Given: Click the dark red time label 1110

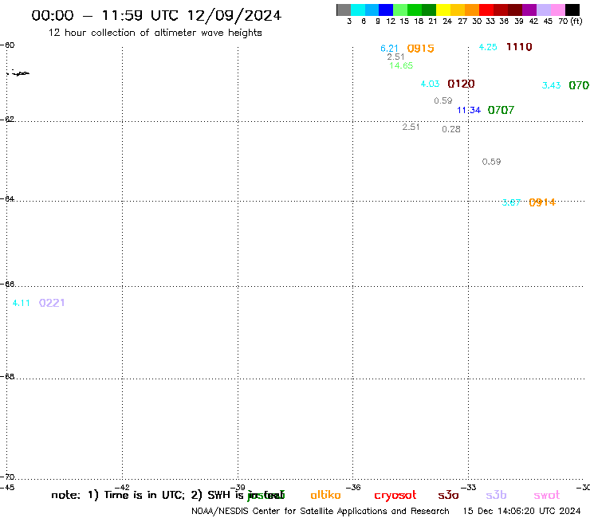Looking at the screenshot, I should [519, 47].
